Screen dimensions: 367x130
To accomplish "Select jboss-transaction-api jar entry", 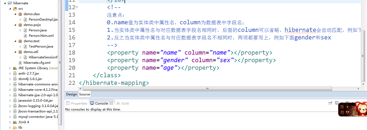I will [35, 111].
